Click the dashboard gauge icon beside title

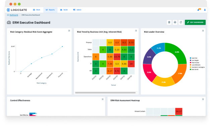(x=9, y=22)
